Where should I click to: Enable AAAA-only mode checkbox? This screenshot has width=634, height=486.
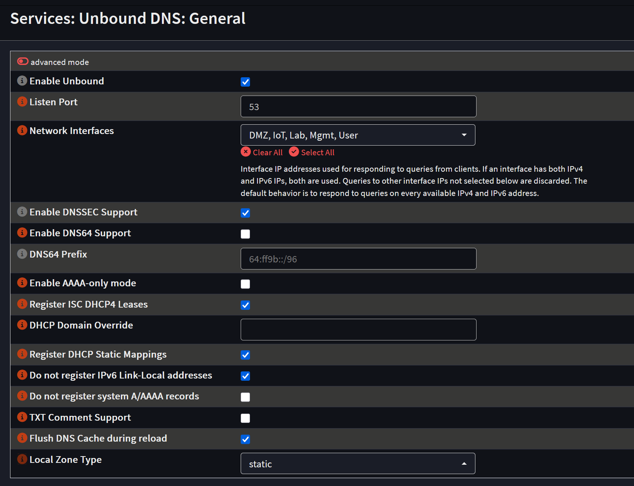point(245,284)
